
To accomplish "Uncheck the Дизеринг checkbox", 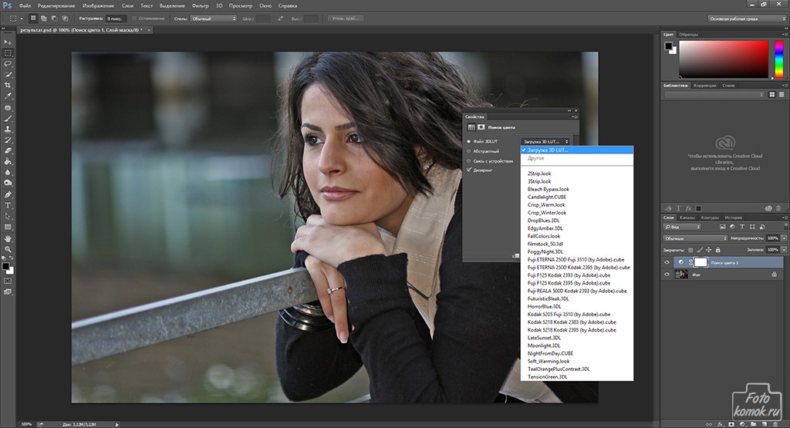I will click(x=469, y=170).
